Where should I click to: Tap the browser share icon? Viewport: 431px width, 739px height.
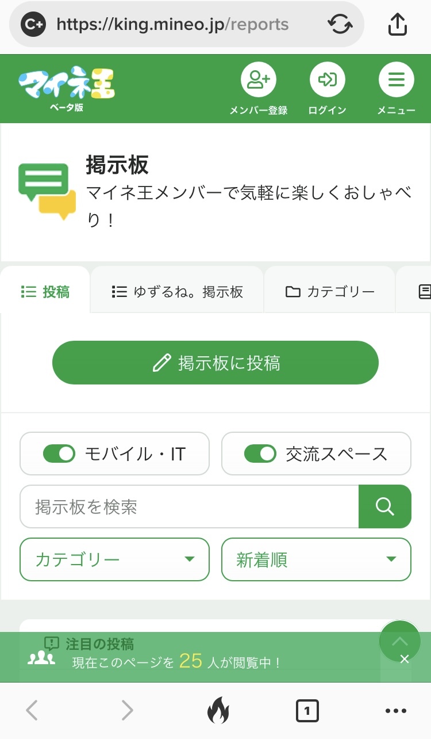397,24
